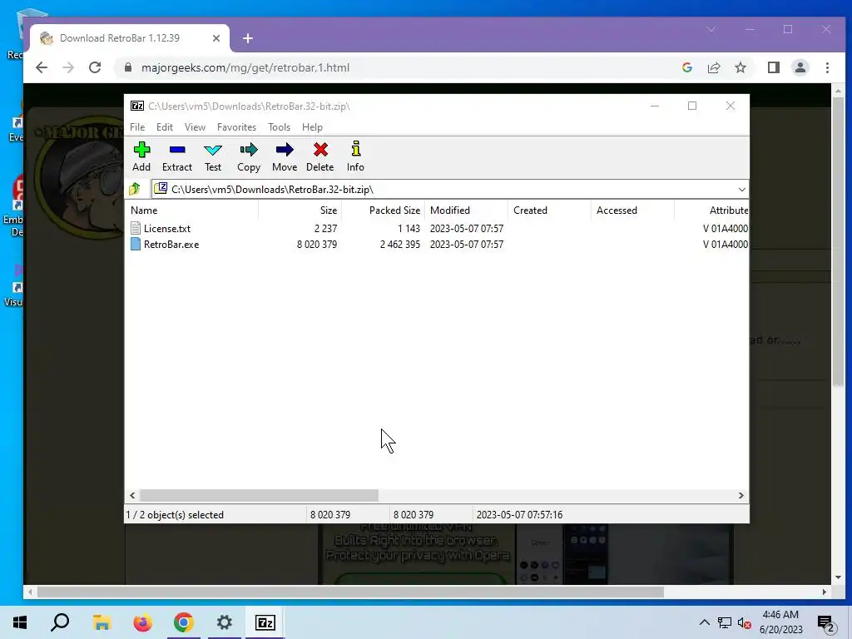Open the Tools menu
852x639 pixels.
(x=279, y=127)
